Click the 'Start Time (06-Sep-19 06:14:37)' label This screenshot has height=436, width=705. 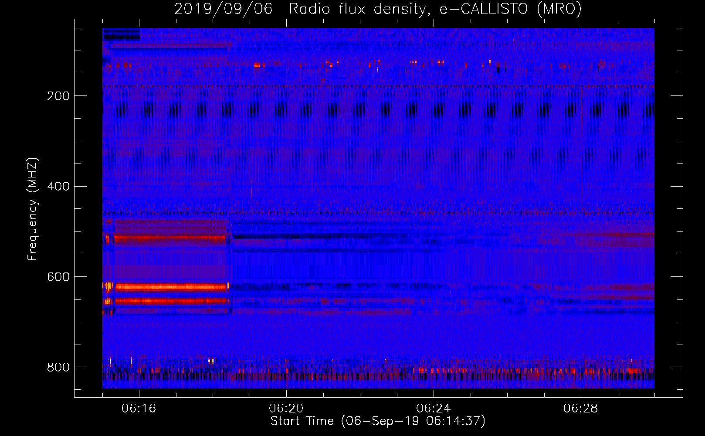pos(378,421)
